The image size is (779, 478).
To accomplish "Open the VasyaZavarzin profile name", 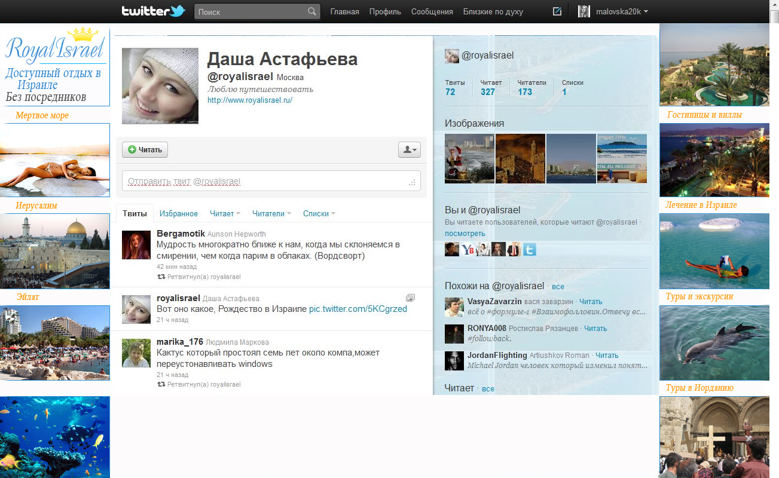I will 494,302.
